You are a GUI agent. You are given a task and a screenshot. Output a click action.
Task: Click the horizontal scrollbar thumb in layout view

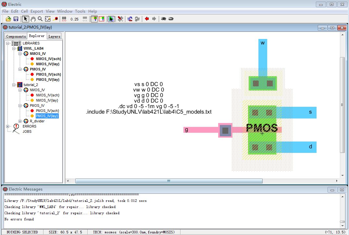point(168,181)
